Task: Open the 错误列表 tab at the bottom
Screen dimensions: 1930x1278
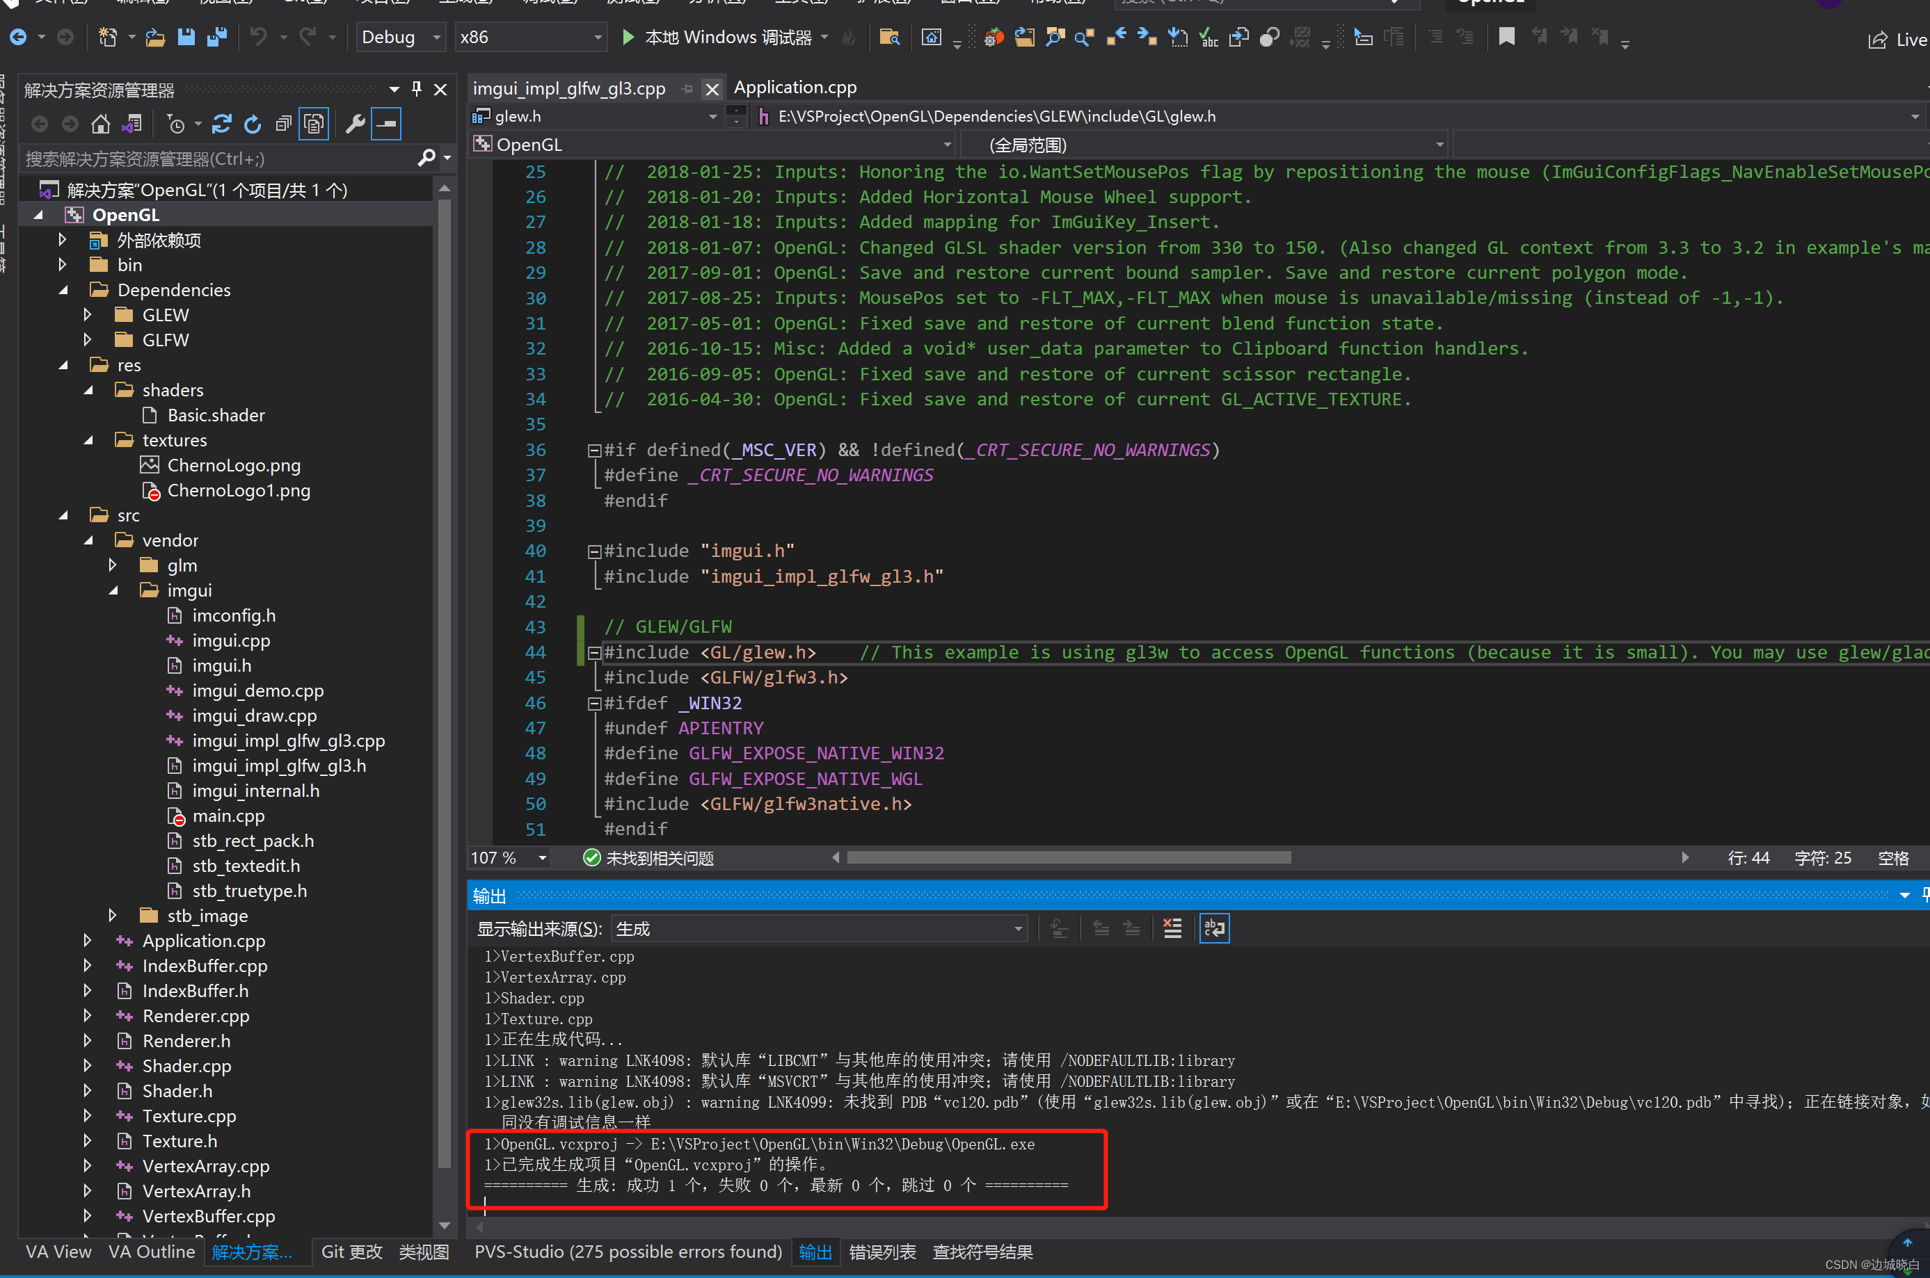Action: tap(882, 1252)
